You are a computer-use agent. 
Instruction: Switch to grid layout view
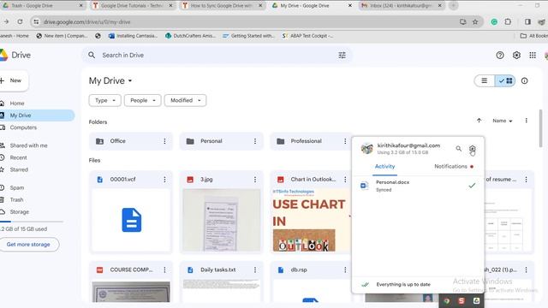coord(505,80)
